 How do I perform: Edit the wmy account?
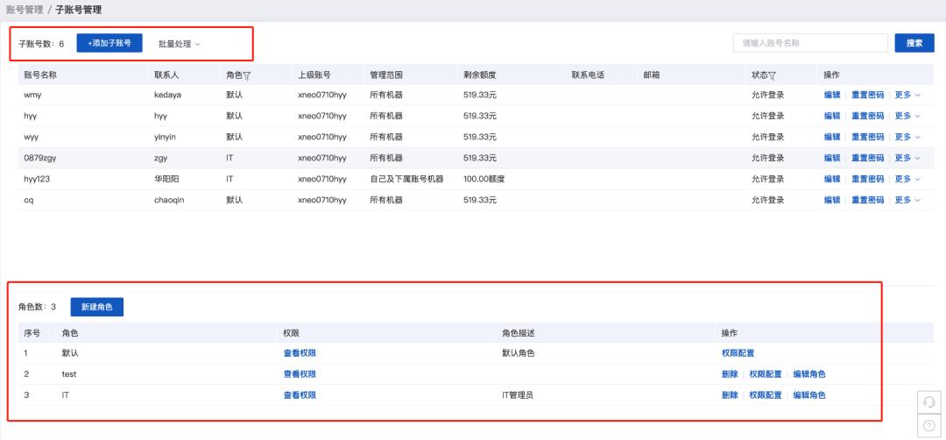832,95
